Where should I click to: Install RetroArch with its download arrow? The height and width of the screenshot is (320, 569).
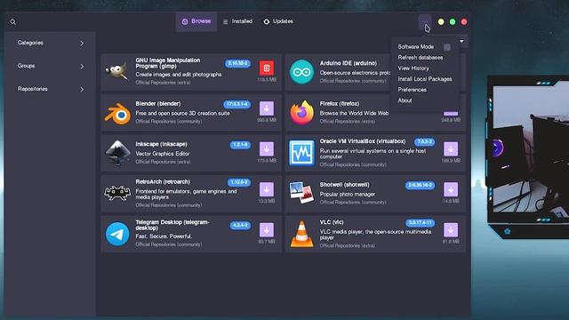pyautogui.click(x=267, y=189)
